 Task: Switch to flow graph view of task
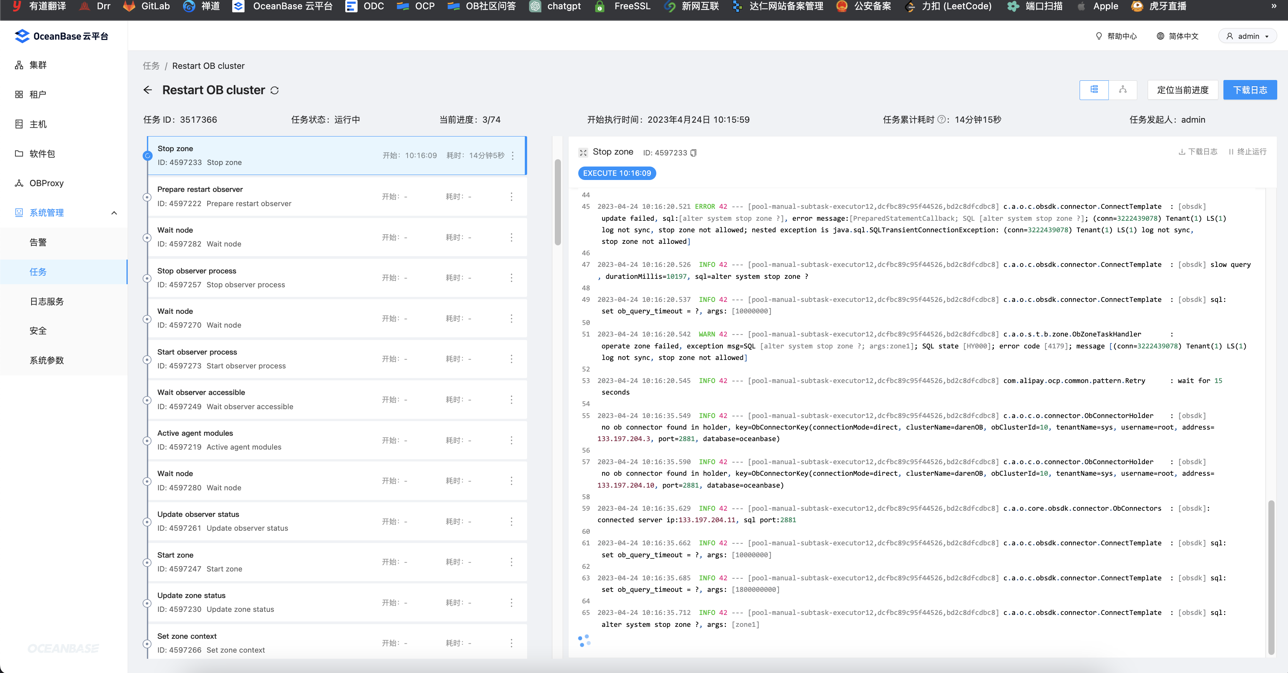(x=1123, y=90)
